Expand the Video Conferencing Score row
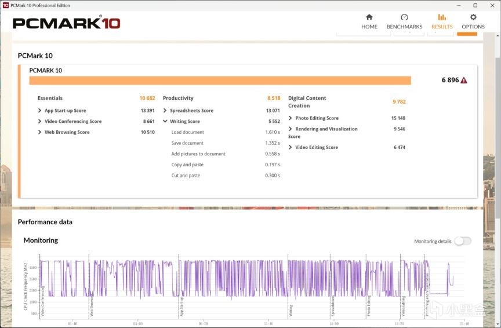Viewport: 501px width, 328px height. pyautogui.click(x=39, y=121)
